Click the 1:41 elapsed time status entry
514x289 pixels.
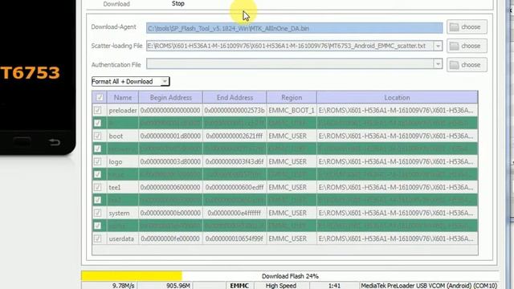[334, 286]
